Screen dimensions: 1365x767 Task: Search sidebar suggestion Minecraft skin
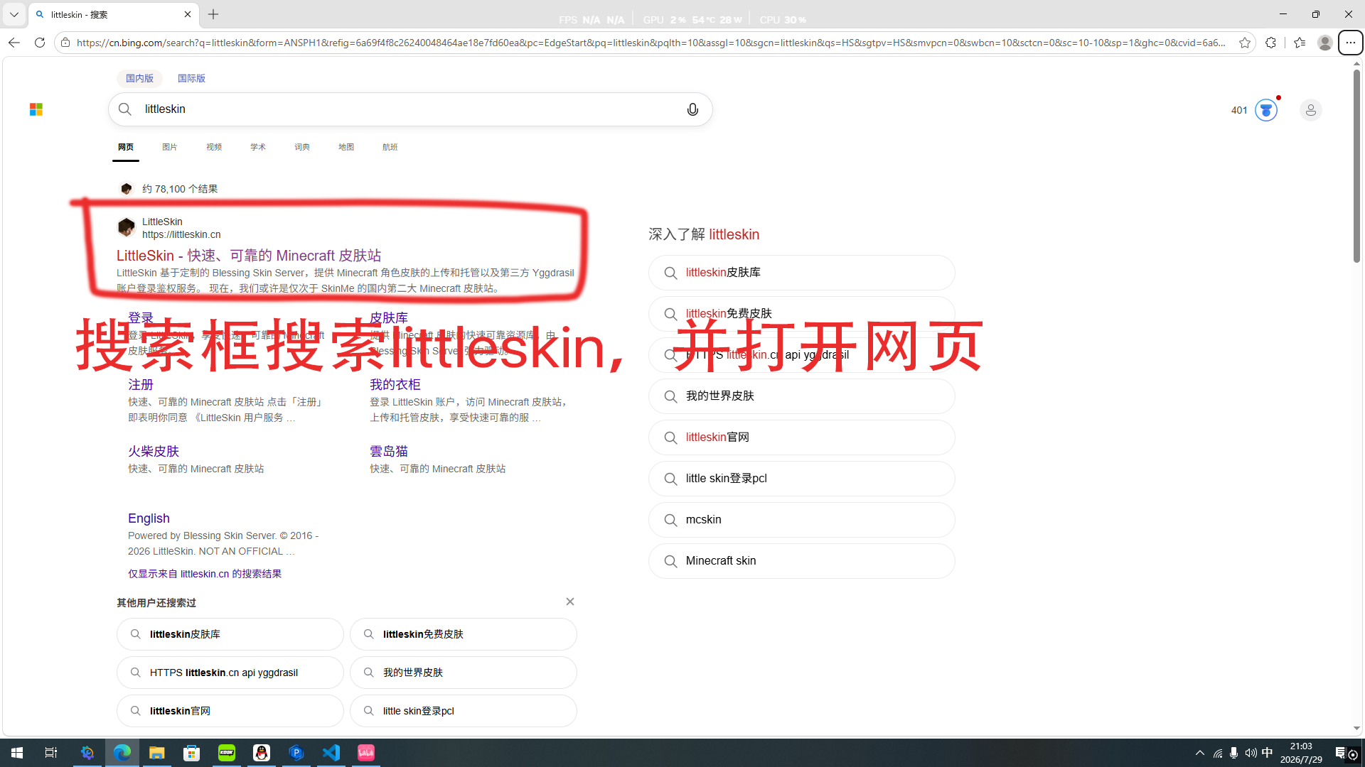pos(801,561)
